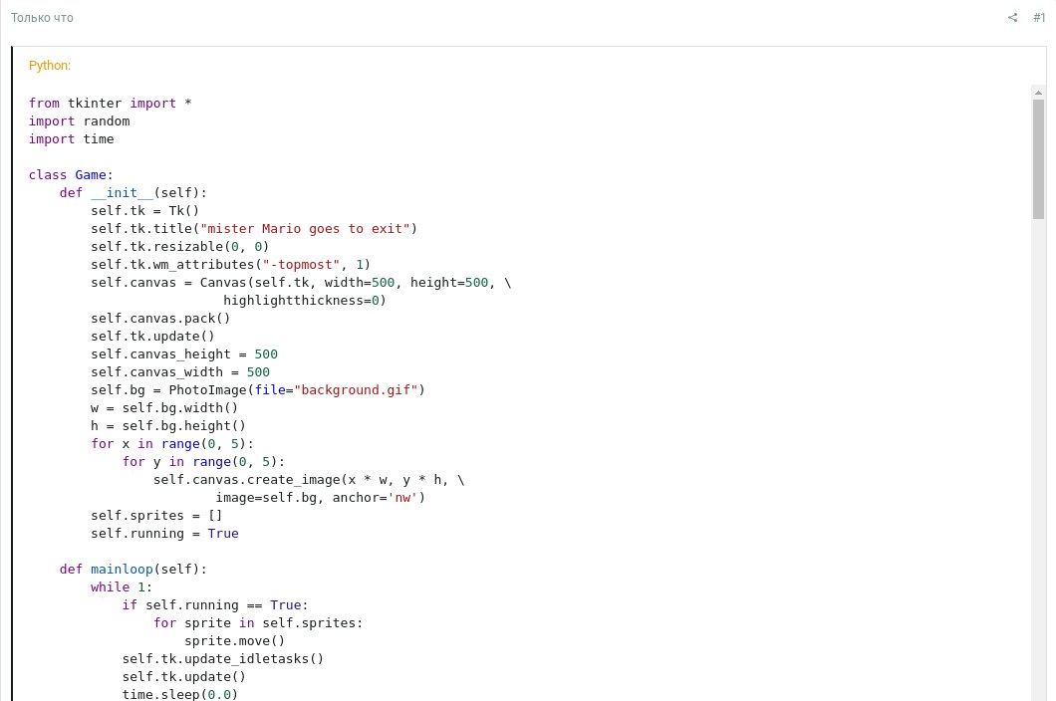Click the "time.sleep" code line
Screen dimensions: 1056x701
pyautogui.click(x=179, y=694)
